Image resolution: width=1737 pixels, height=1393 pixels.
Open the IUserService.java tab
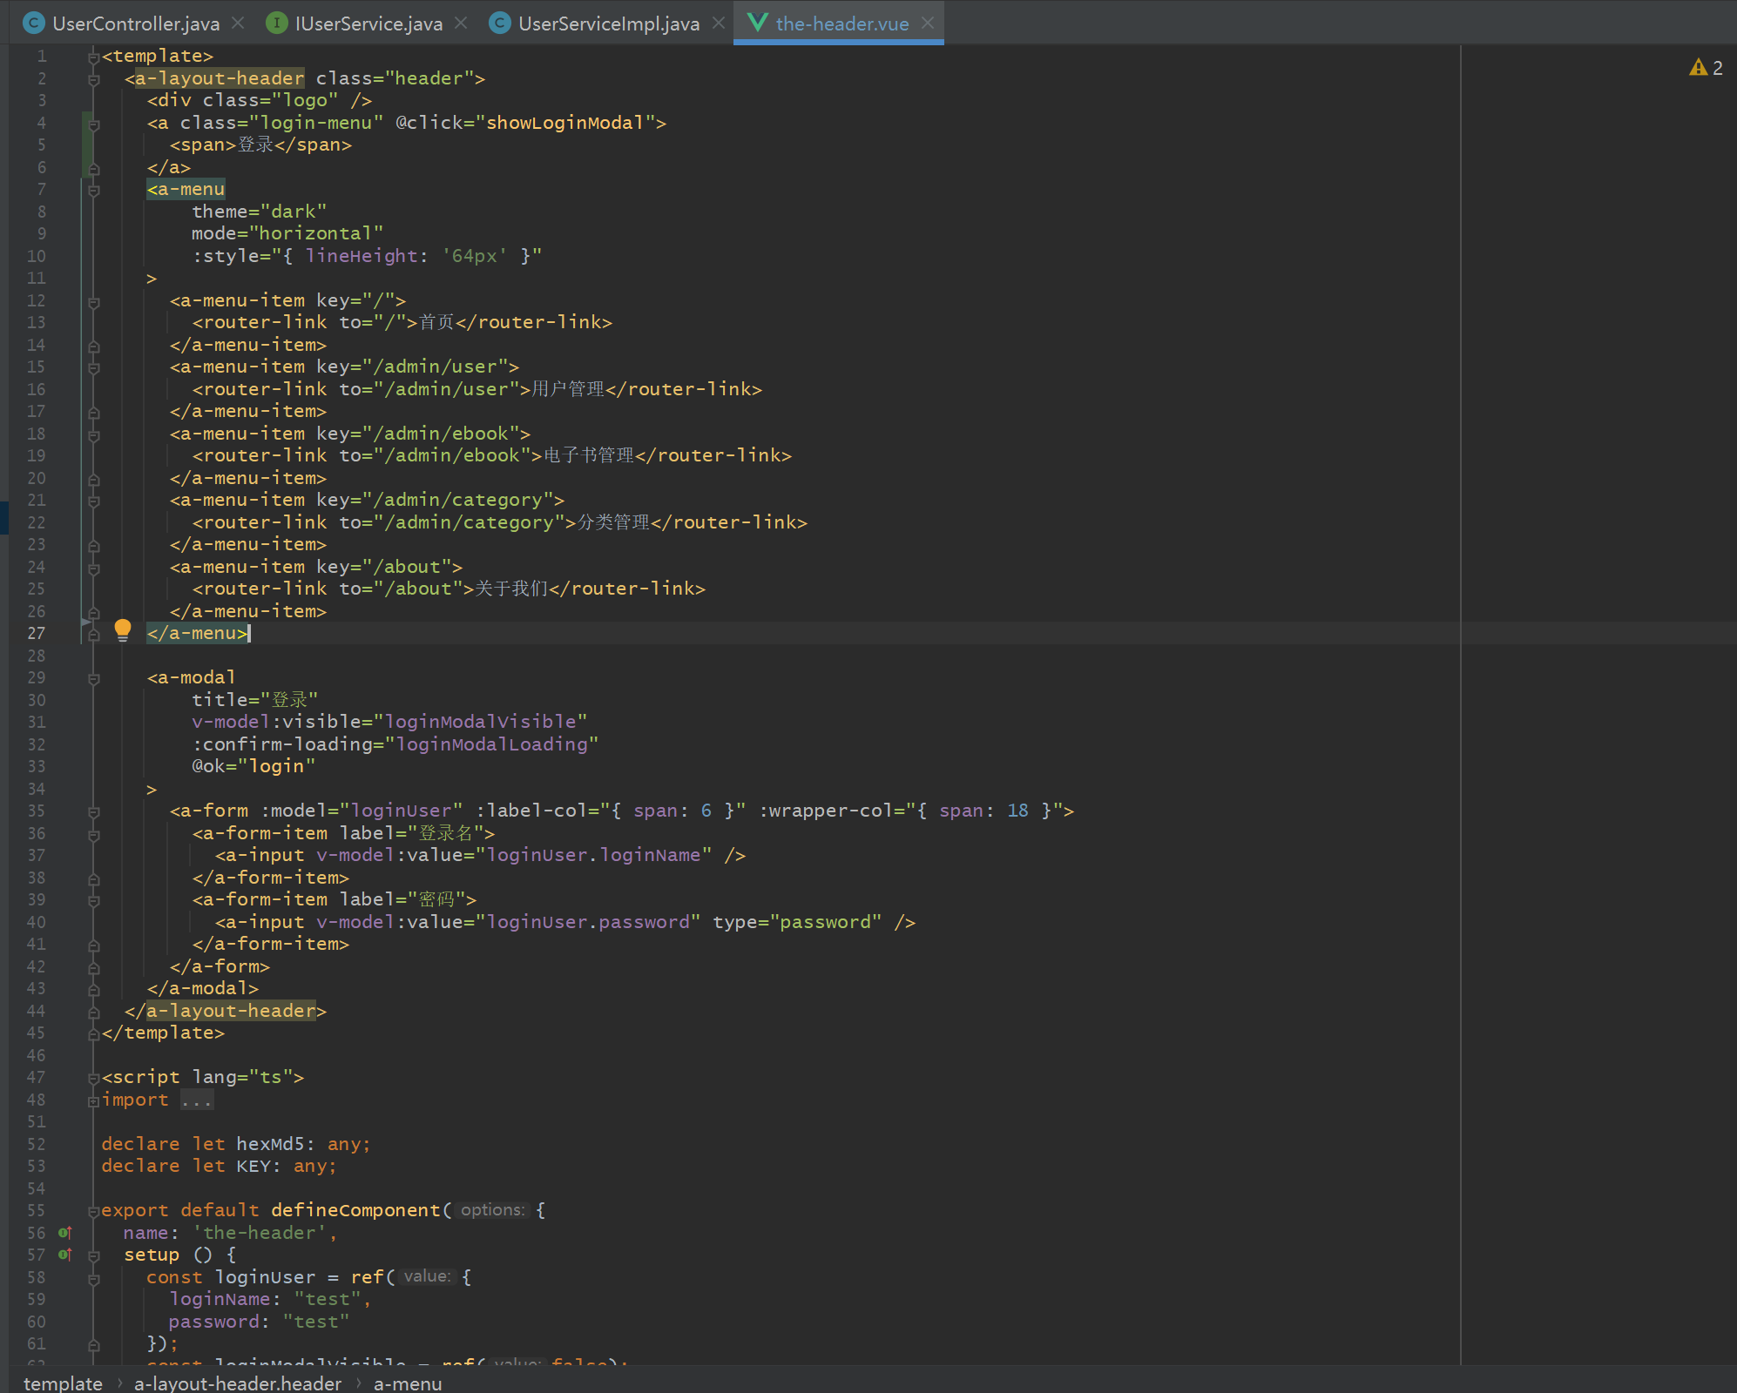pos(368,24)
